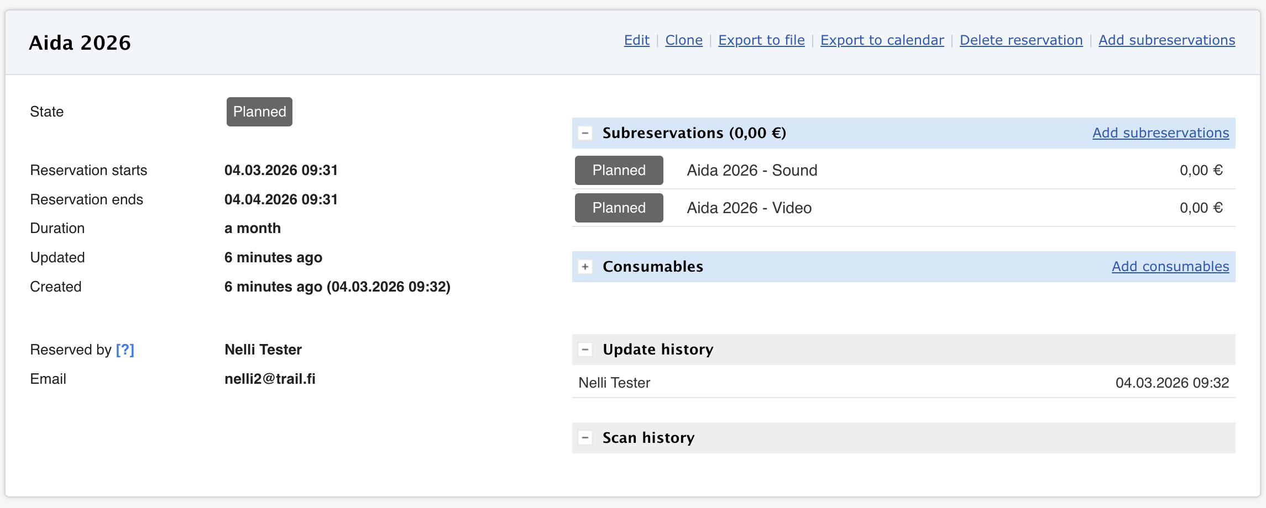
Task: Export reservation to file
Action: point(761,40)
